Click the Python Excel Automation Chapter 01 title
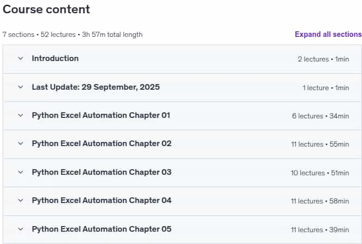This screenshot has width=362, height=244. pyautogui.click(x=101, y=115)
